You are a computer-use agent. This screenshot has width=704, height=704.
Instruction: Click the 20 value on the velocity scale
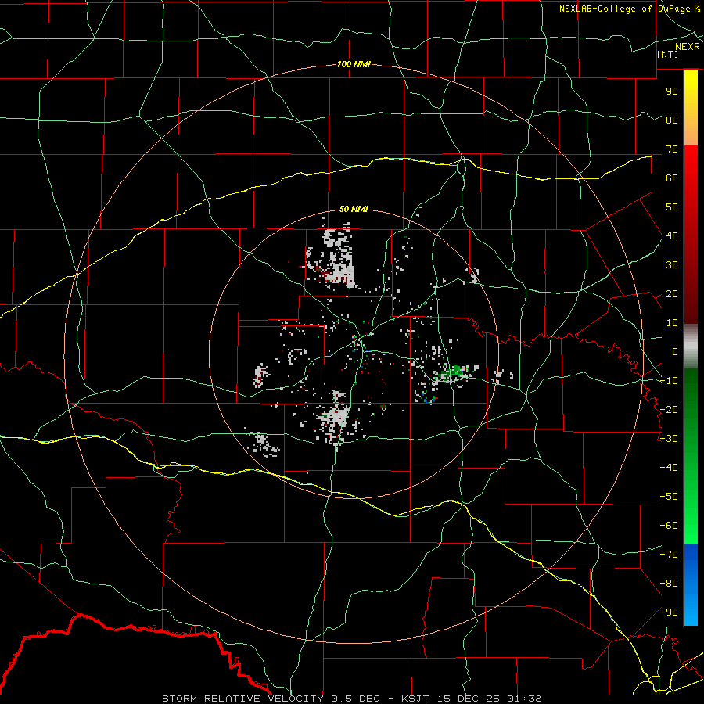(x=672, y=293)
